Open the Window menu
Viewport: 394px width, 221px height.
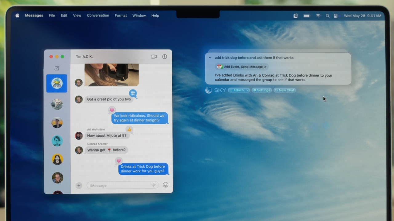coord(139,16)
